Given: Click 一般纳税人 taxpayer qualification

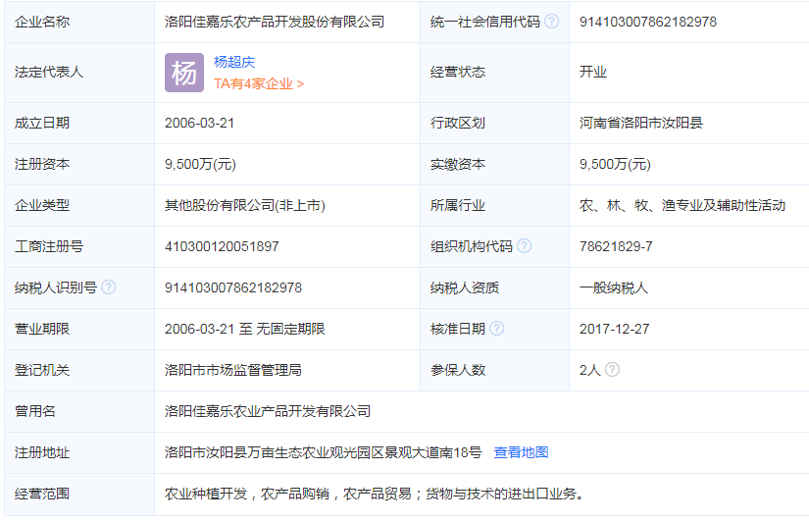Looking at the screenshot, I should 614,287.
